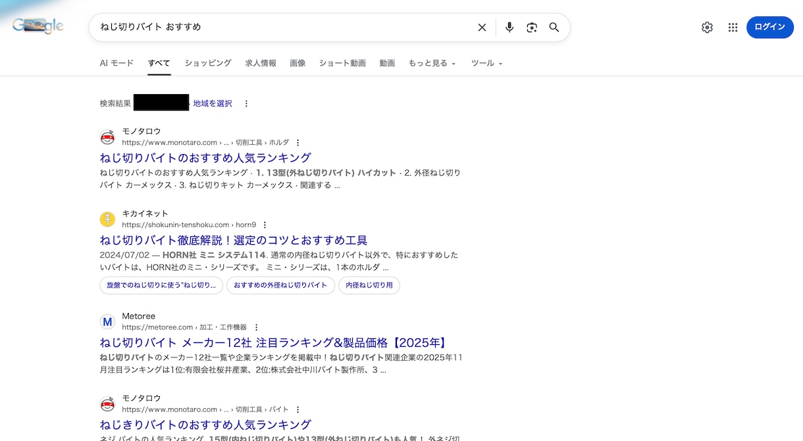The height and width of the screenshot is (441, 803).
Task: Open three-dot menu next to 切削工具 › バイト
Action: [298, 409]
